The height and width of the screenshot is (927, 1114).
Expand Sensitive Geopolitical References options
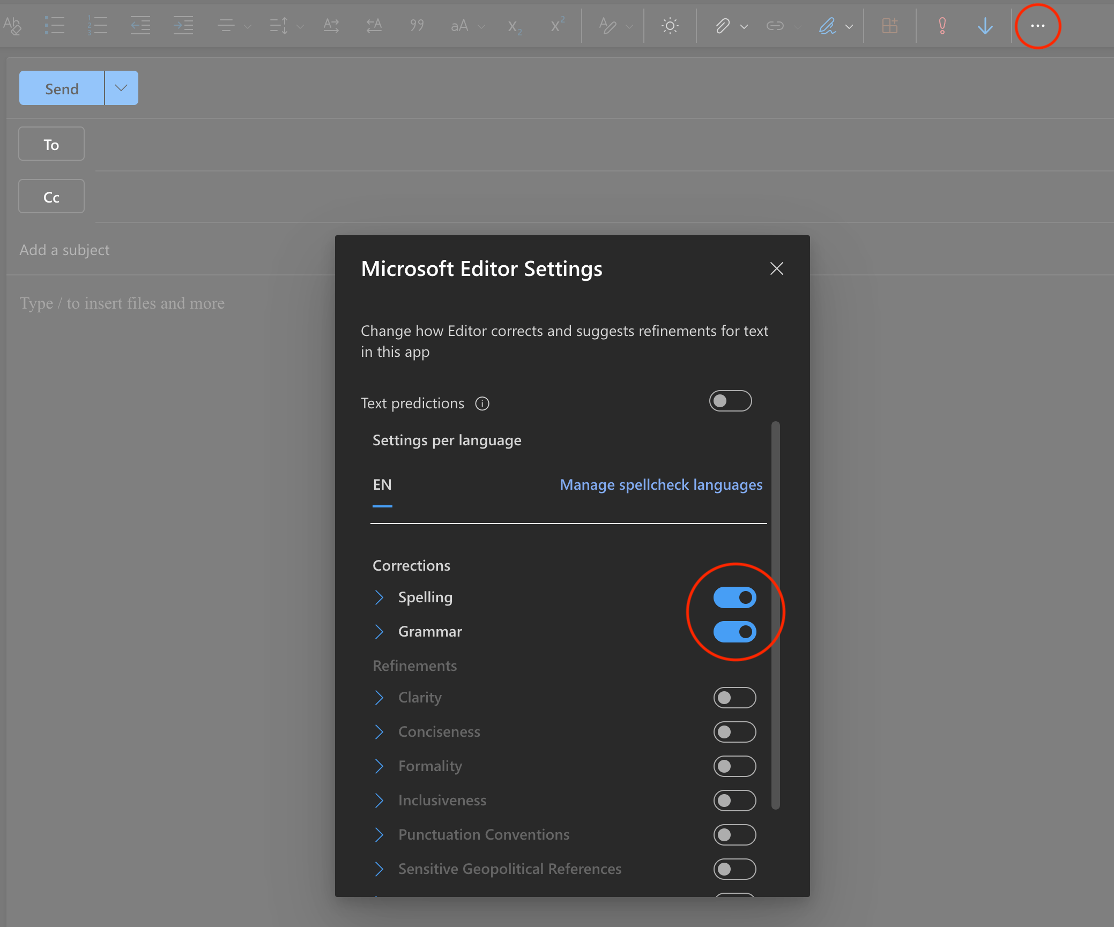(x=380, y=869)
